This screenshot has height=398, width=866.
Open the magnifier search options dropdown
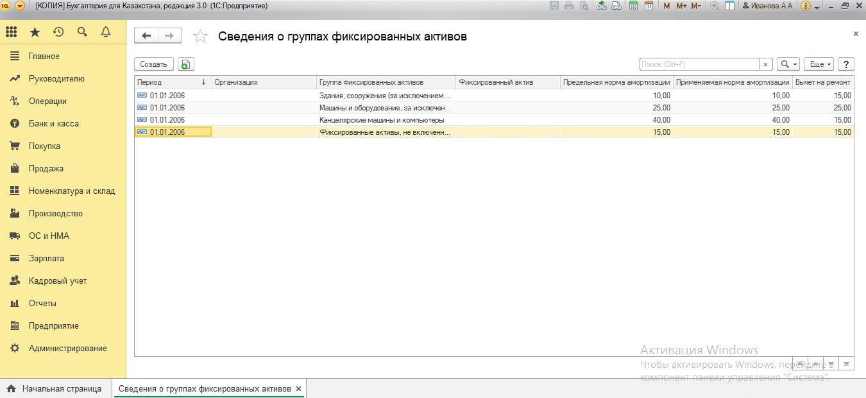788,64
